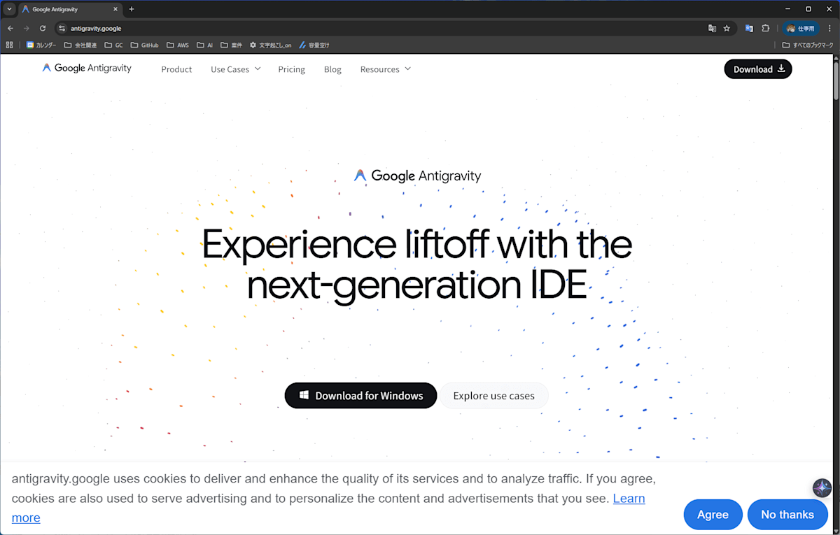Expand the Resources dropdown menu

(x=385, y=69)
